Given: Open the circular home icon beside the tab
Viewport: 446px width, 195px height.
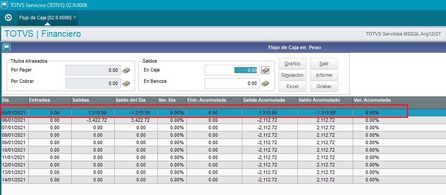Looking at the screenshot, I should [x=8, y=18].
